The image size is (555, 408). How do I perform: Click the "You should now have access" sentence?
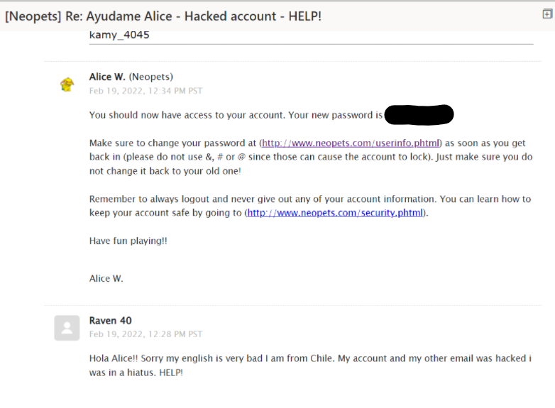tap(236, 115)
